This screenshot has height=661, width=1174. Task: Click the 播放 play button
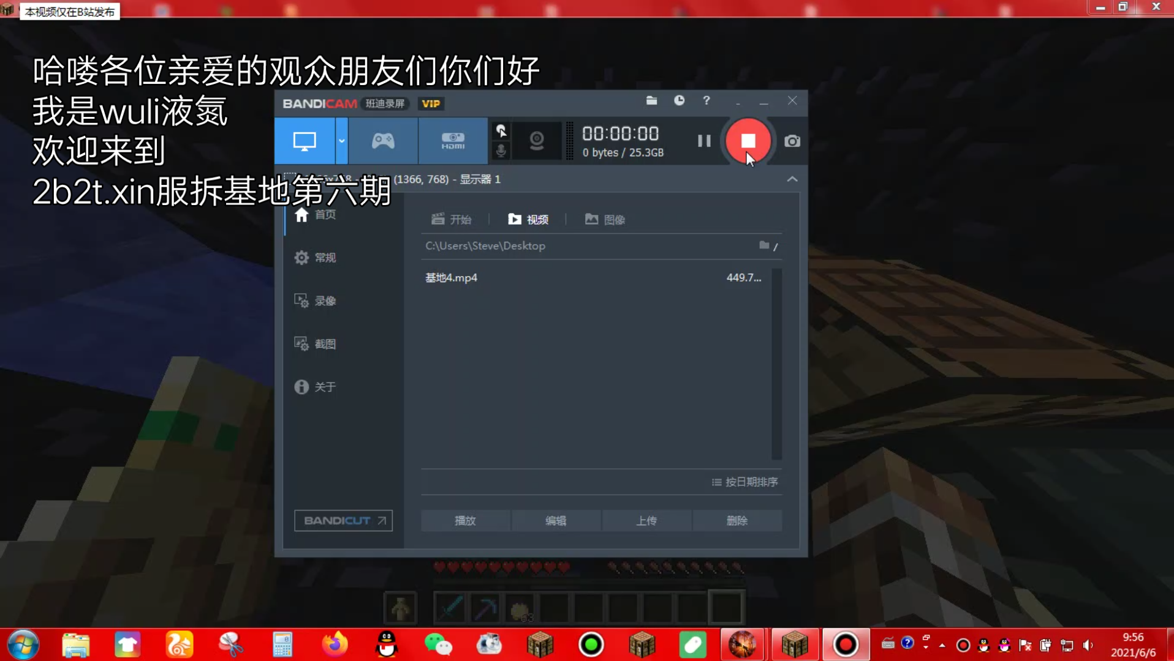coord(465,520)
